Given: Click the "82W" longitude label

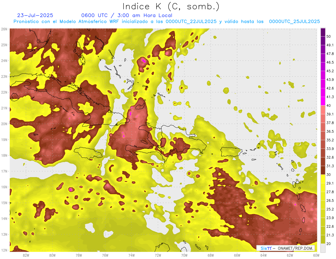Looking at the screenshot, I should pyautogui.click(x=26, y=255).
